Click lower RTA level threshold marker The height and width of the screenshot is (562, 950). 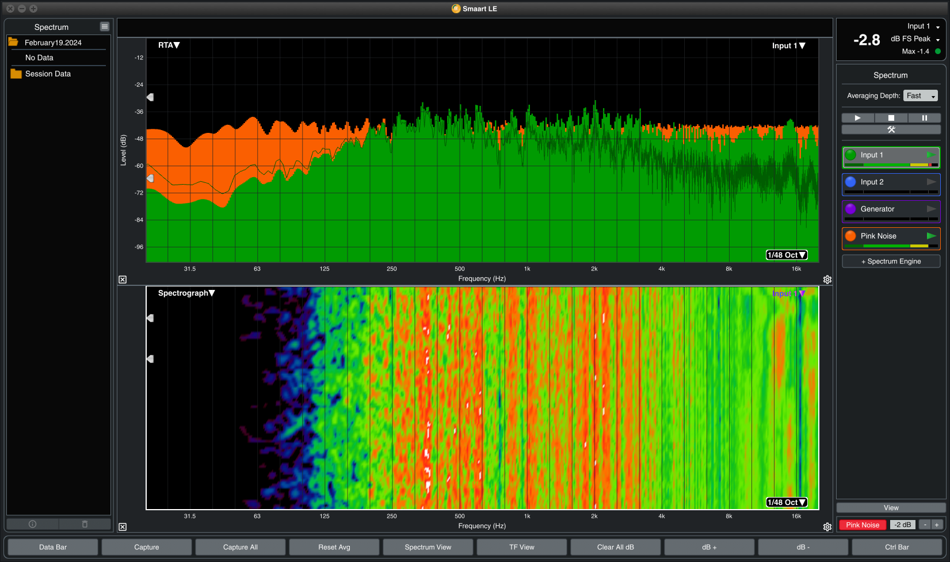pyautogui.click(x=150, y=178)
